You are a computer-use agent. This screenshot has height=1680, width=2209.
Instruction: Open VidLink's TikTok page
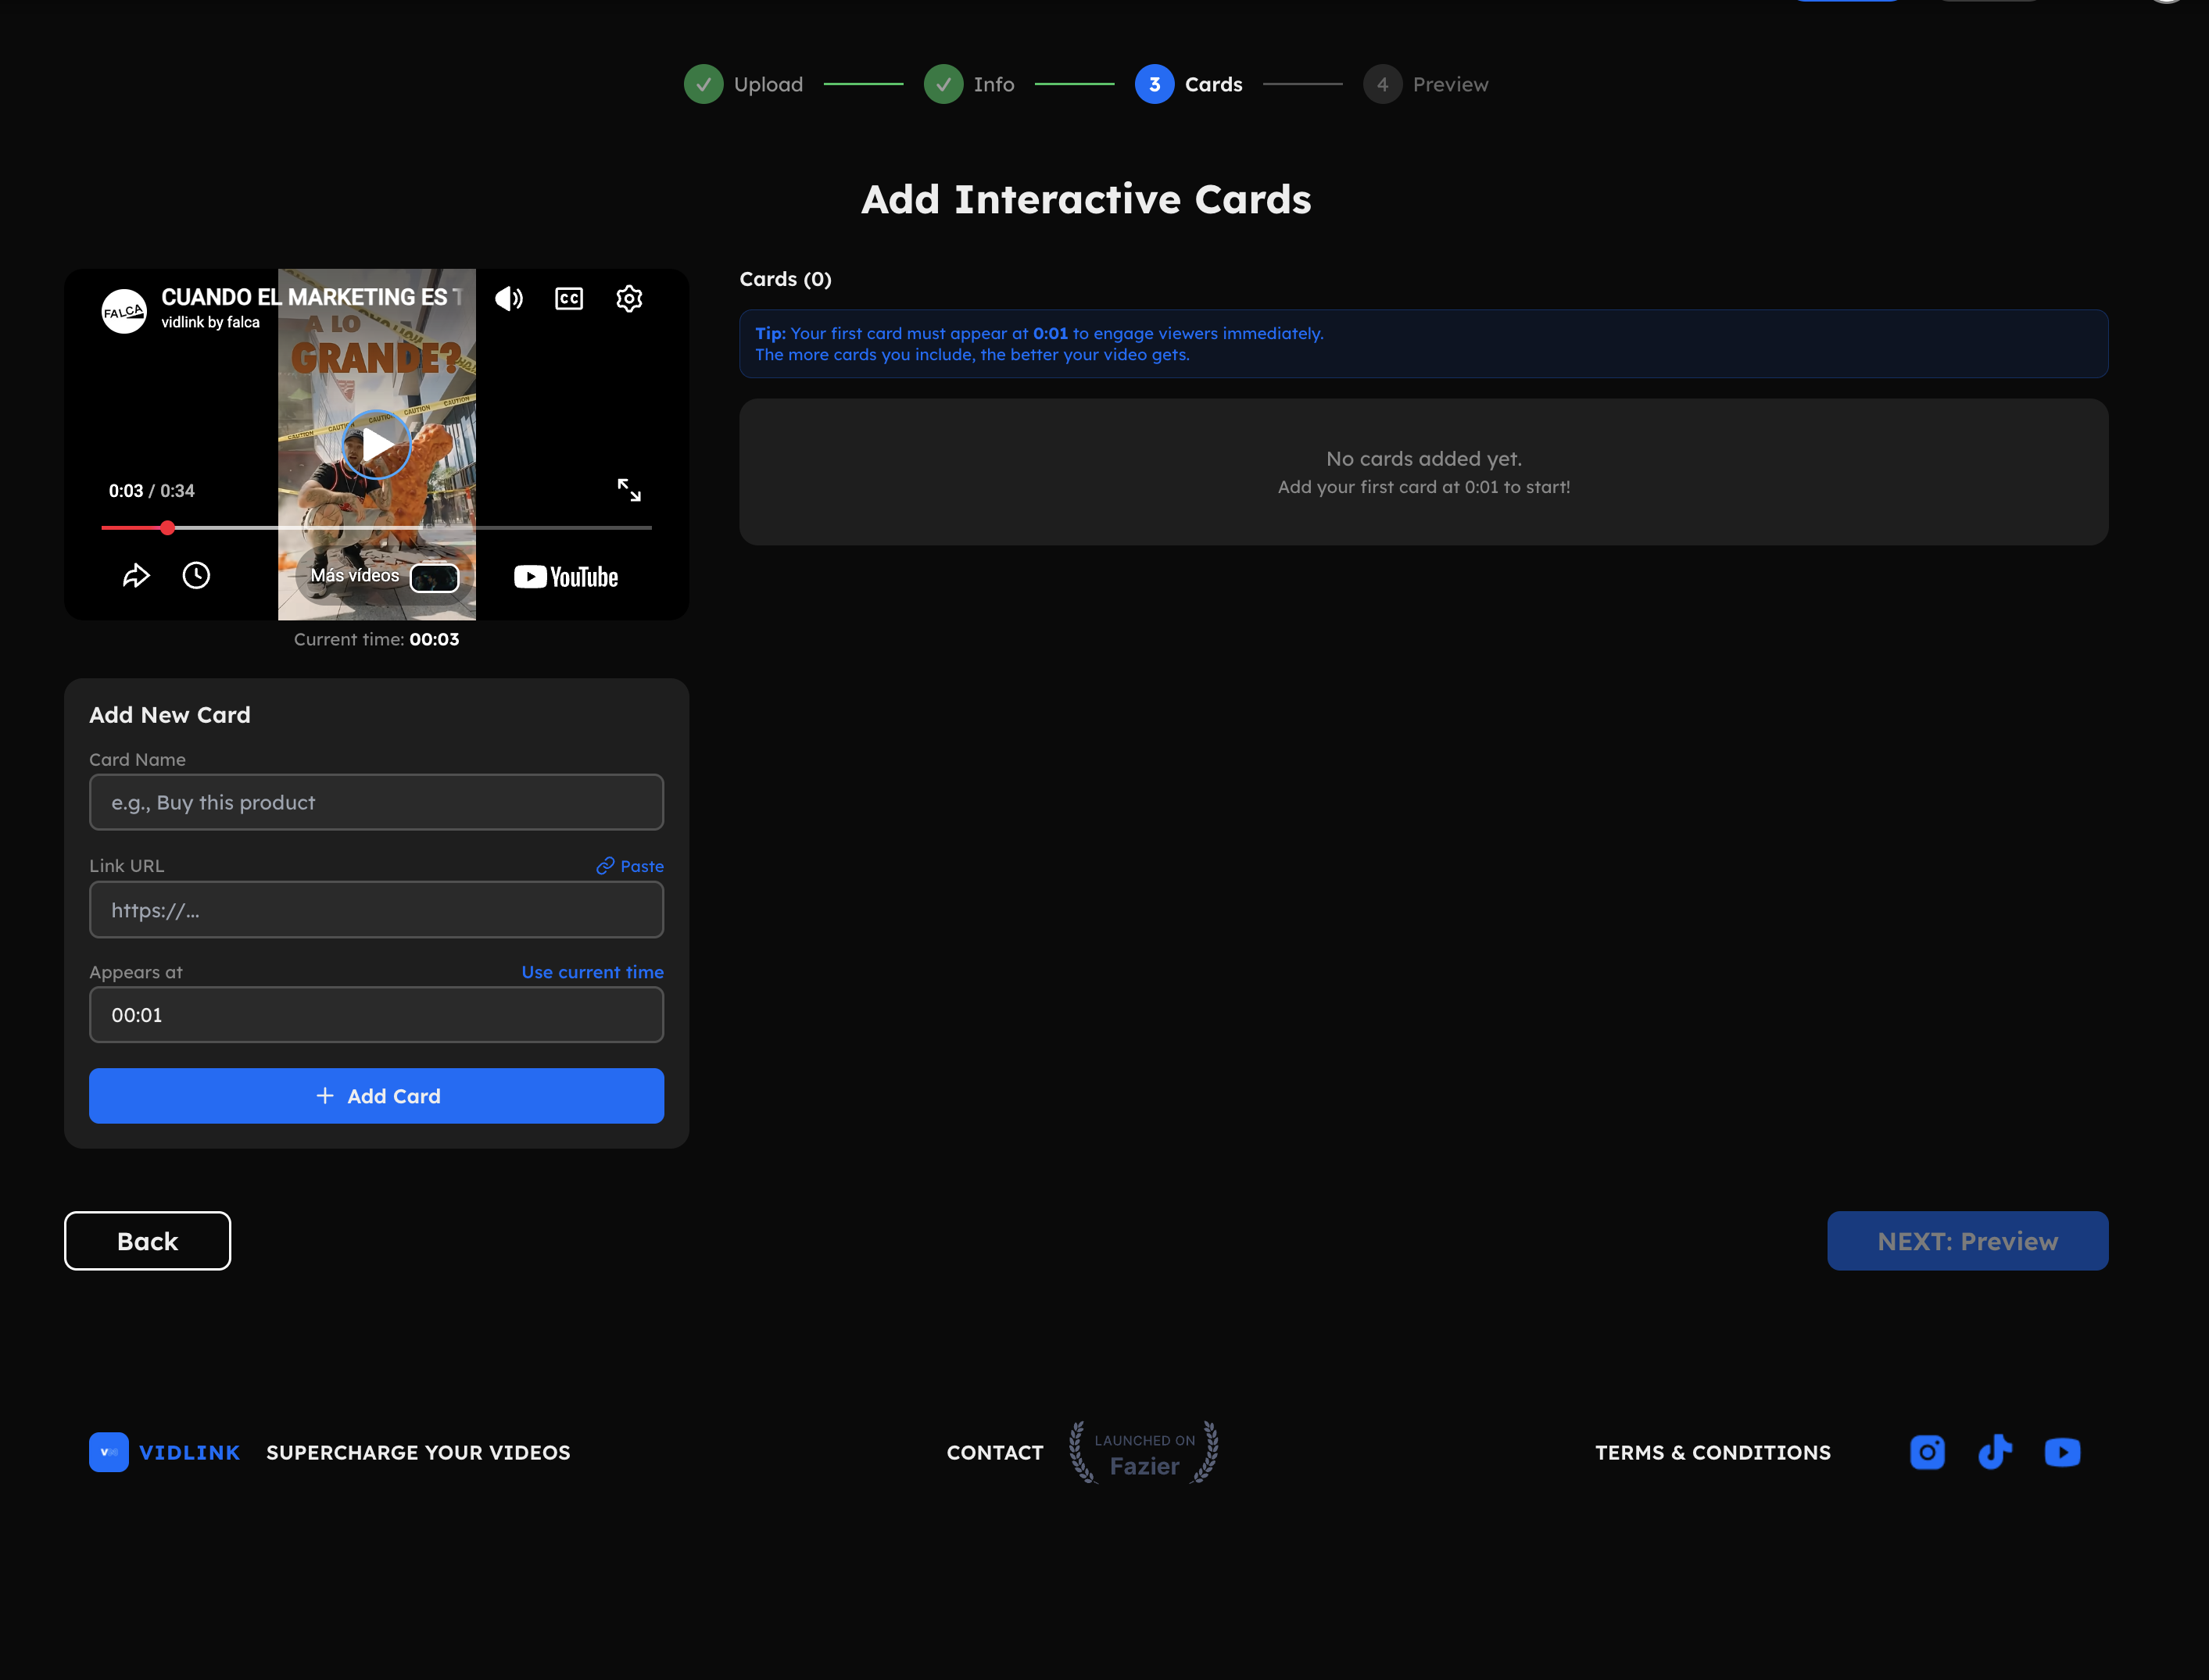(1995, 1452)
